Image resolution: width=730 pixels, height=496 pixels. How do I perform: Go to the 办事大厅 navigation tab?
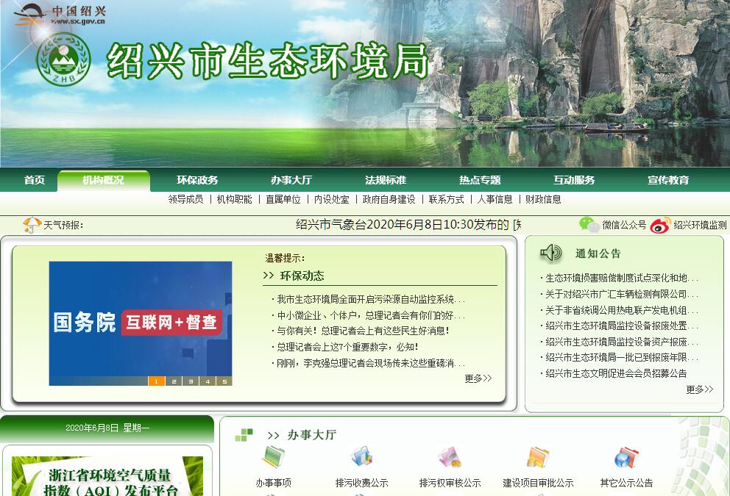(291, 180)
